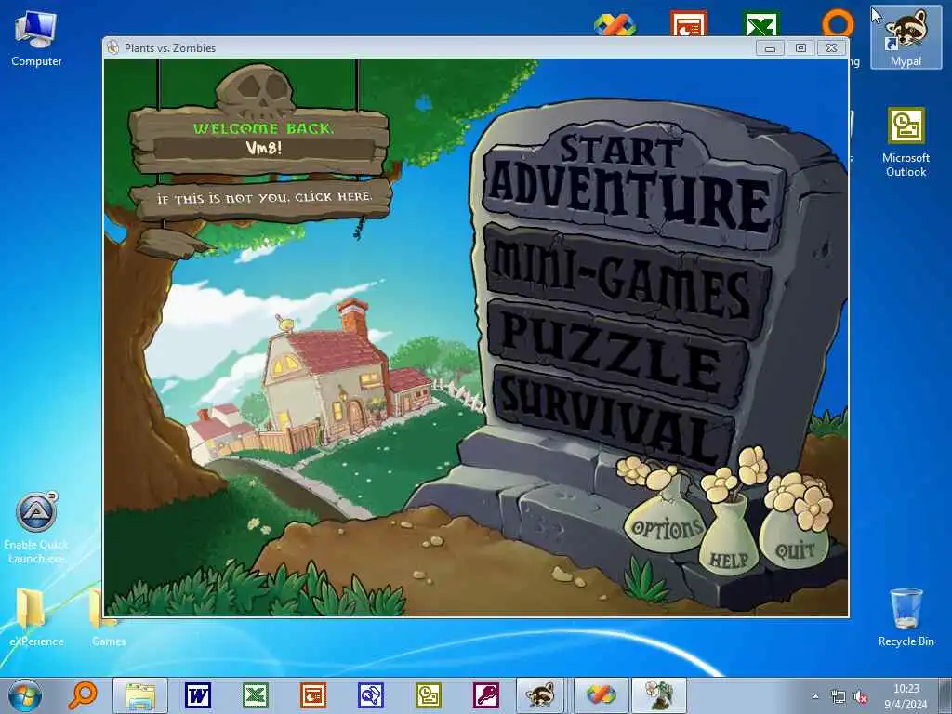Select the Microsoft Outlook desktop icon
The height and width of the screenshot is (714, 952).
[906, 142]
